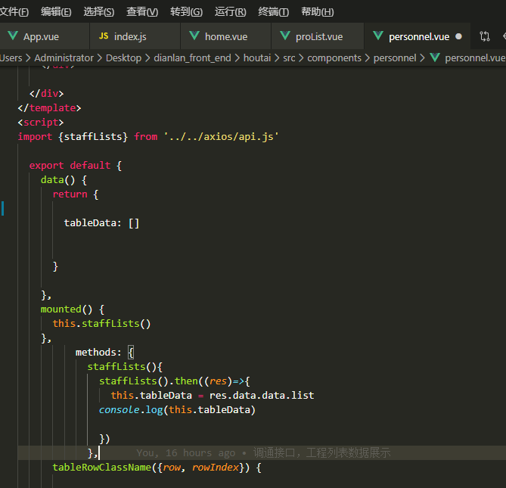Screen dimensions: 506x488
Task: Open the 转到(G) menu
Action: [x=186, y=12]
